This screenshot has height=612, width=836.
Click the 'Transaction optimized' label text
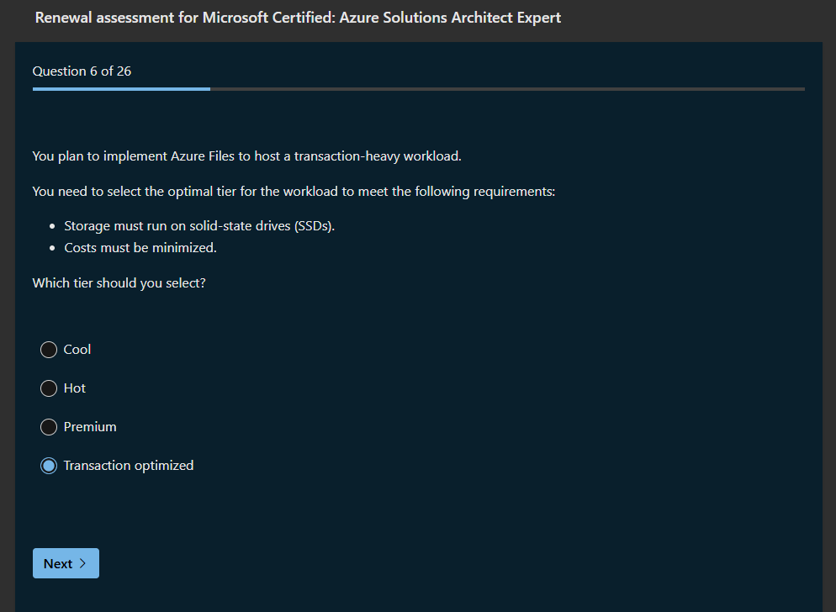point(129,466)
